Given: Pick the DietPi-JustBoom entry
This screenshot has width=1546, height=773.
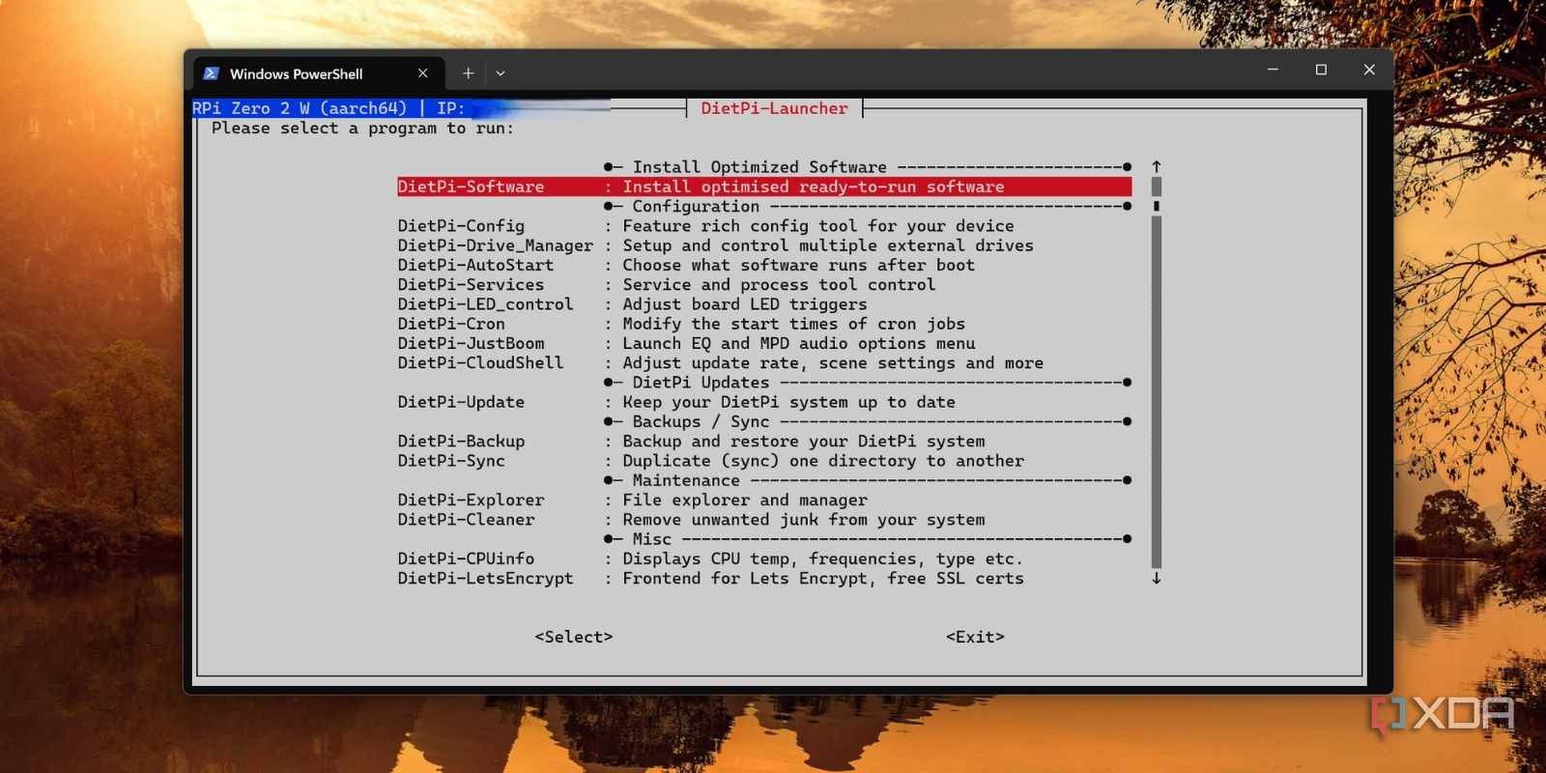Looking at the screenshot, I should click(x=686, y=343).
